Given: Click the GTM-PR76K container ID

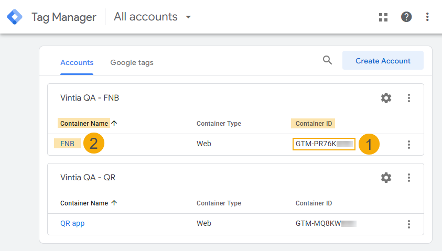Looking at the screenshot, I should [324, 144].
